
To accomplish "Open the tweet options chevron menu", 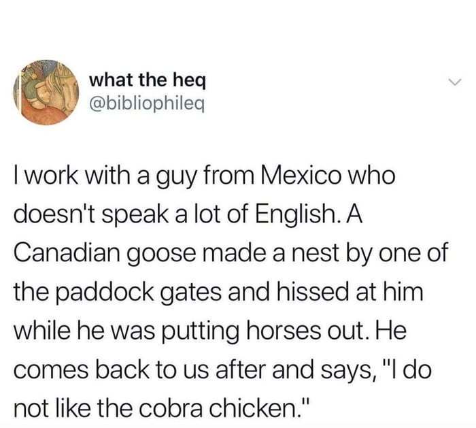I will point(454,82).
